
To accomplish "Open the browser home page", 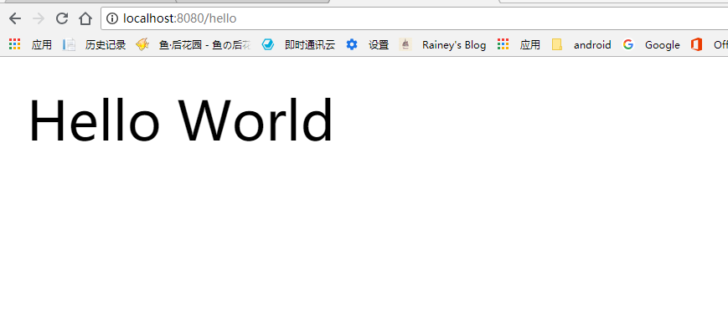I will click(x=85, y=18).
